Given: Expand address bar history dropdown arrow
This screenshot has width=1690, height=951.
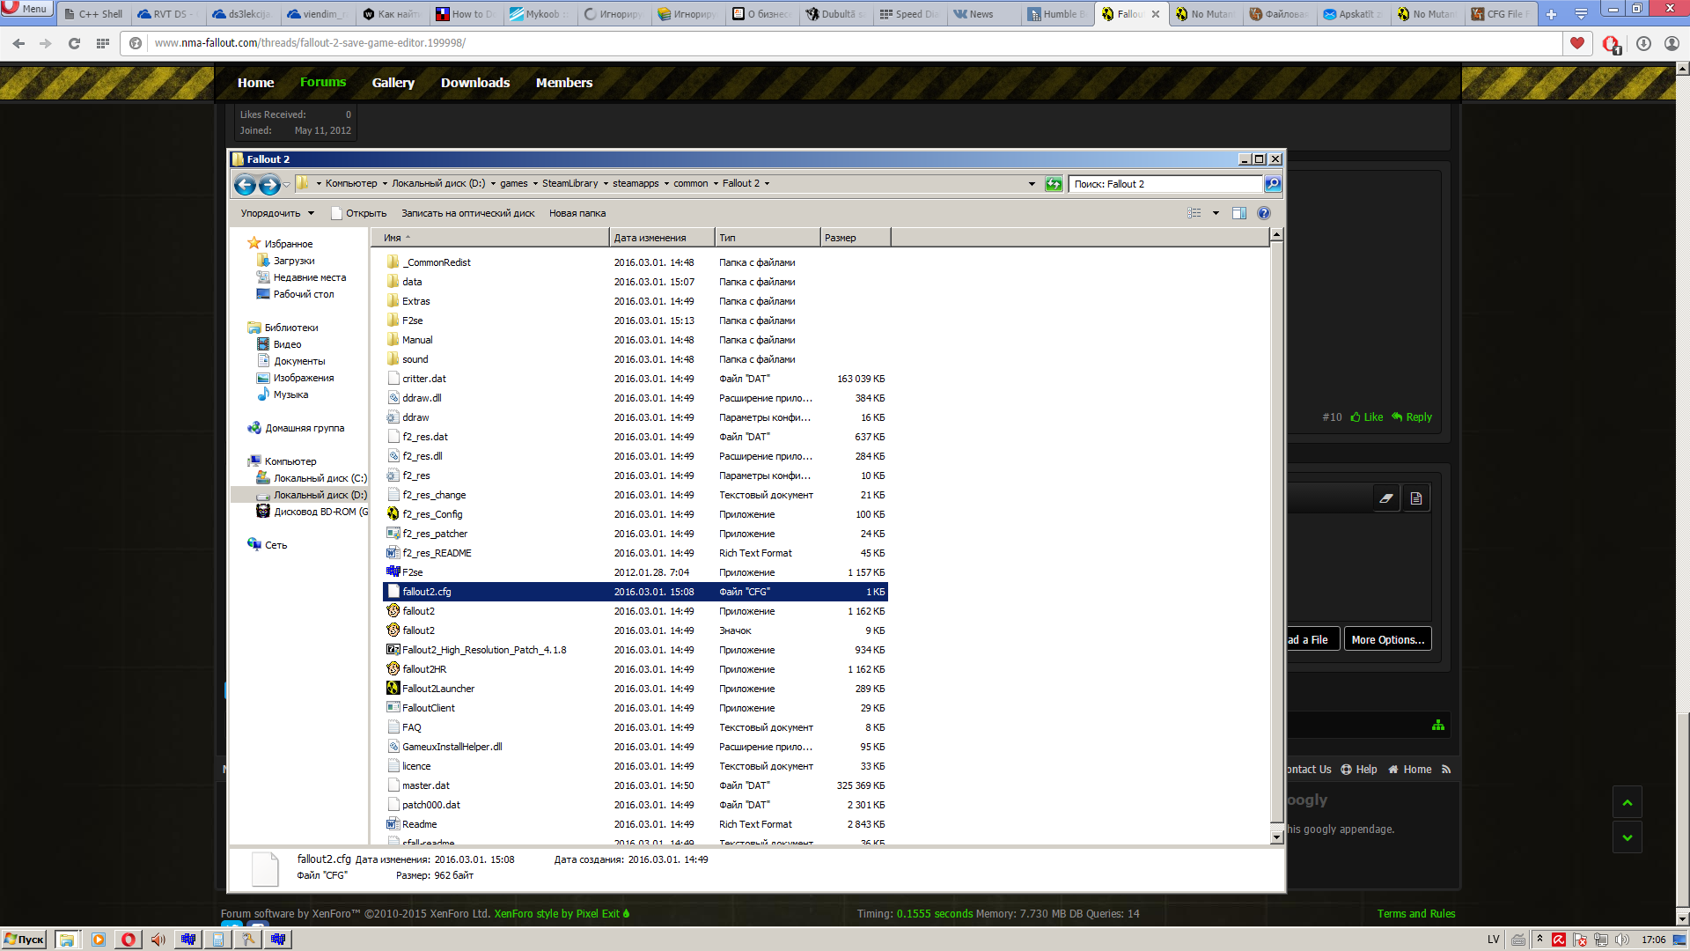Looking at the screenshot, I should point(1032,184).
